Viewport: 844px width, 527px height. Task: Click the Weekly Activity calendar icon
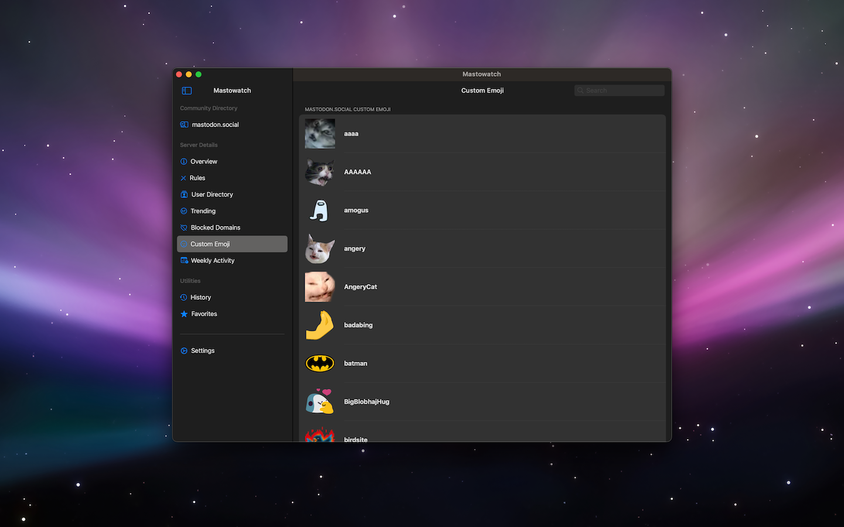[184, 261]
